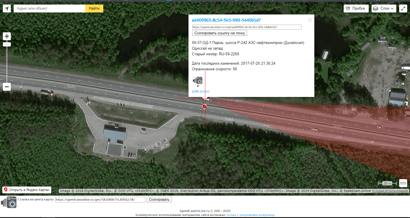Click the camera marker on the road
Viewport: 410px width, 218px height.
tap(204, 107)
